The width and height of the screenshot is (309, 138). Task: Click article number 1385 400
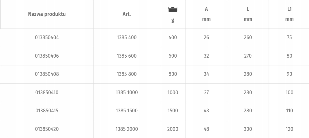127,37
